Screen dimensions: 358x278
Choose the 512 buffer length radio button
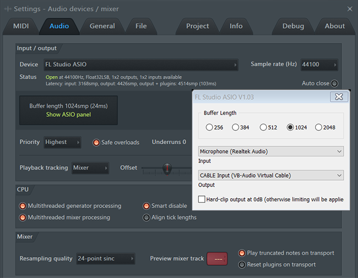pos(263,127)
